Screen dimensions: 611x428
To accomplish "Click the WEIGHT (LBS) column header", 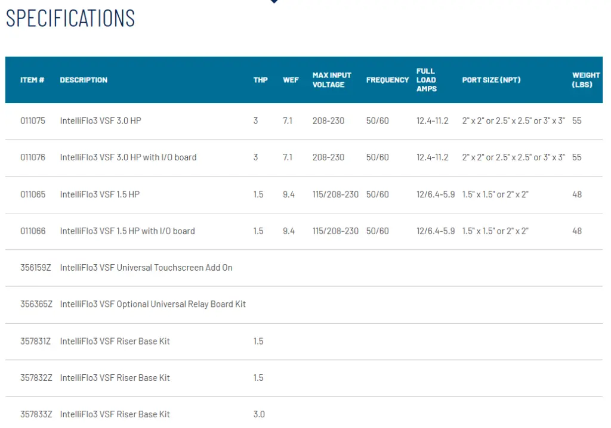I will (586, 80).
